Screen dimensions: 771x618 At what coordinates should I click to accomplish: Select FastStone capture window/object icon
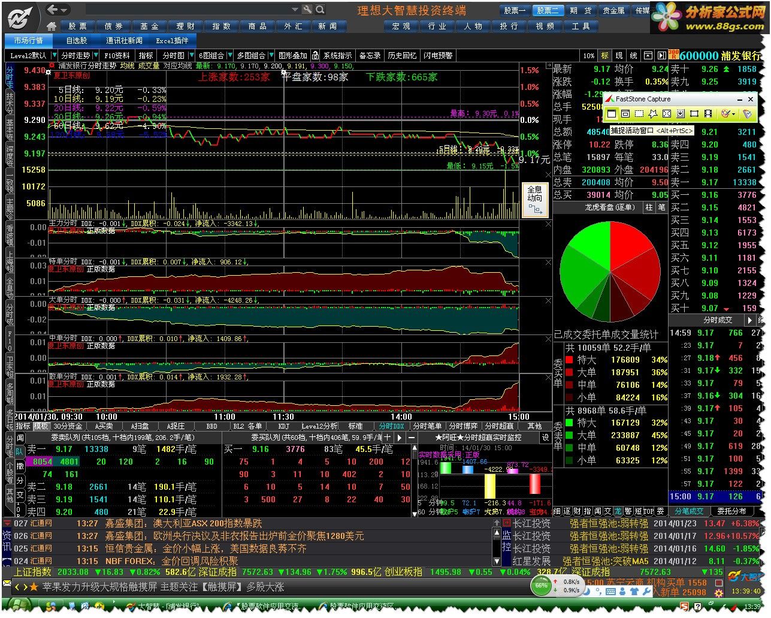pyautogui.click(x=625, y=113)
